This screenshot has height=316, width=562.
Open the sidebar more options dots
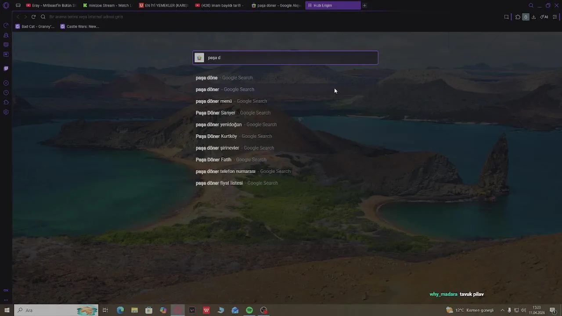coord(6,300)
